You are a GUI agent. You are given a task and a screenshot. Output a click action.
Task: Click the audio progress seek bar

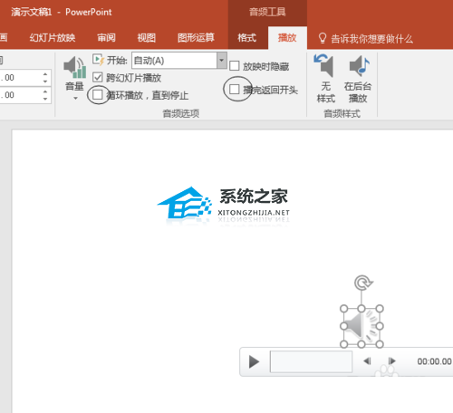(x=311, y=361)
